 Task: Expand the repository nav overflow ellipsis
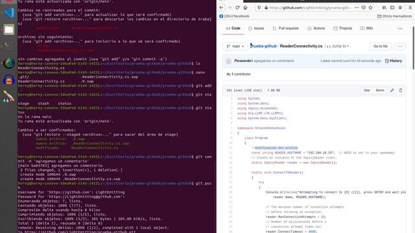pyautogui.click(x=400, y=28)
